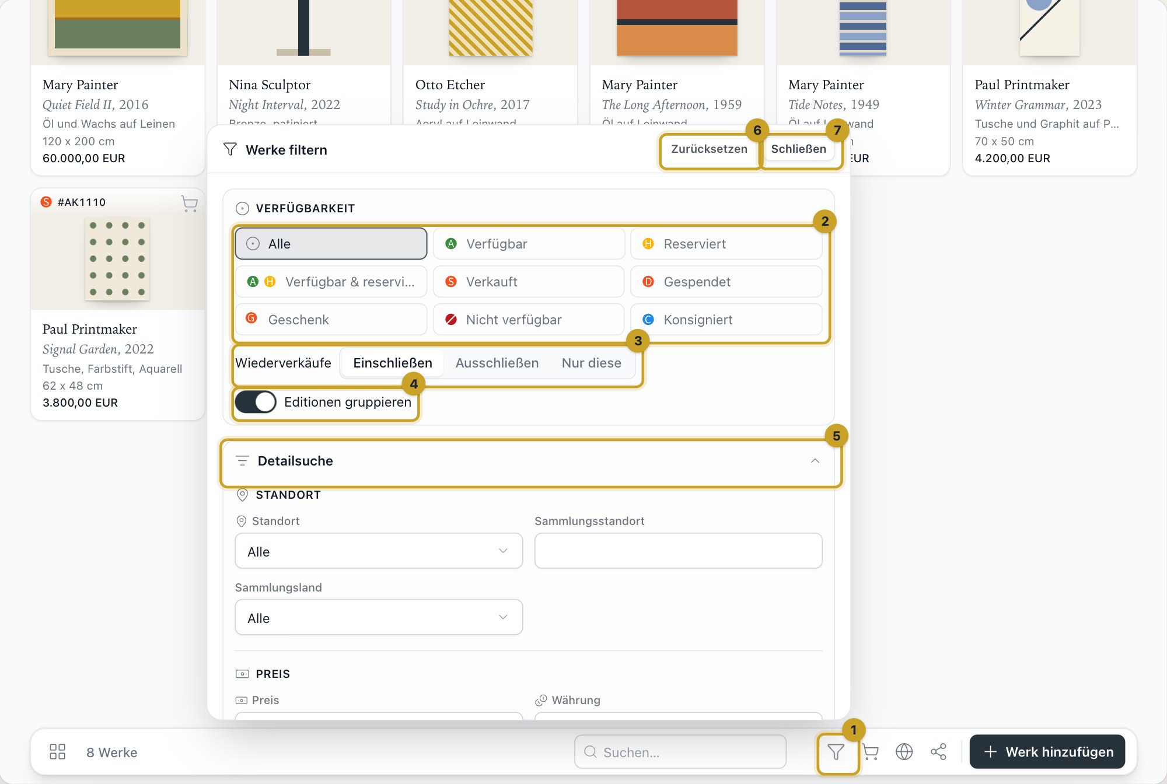Open the shopping cart icon in bottom toolbar
This screenshot has width=1167, height=784.
tap(870, 752)
